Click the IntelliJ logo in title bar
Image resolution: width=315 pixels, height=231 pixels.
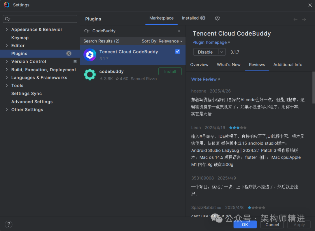point(7,5)
